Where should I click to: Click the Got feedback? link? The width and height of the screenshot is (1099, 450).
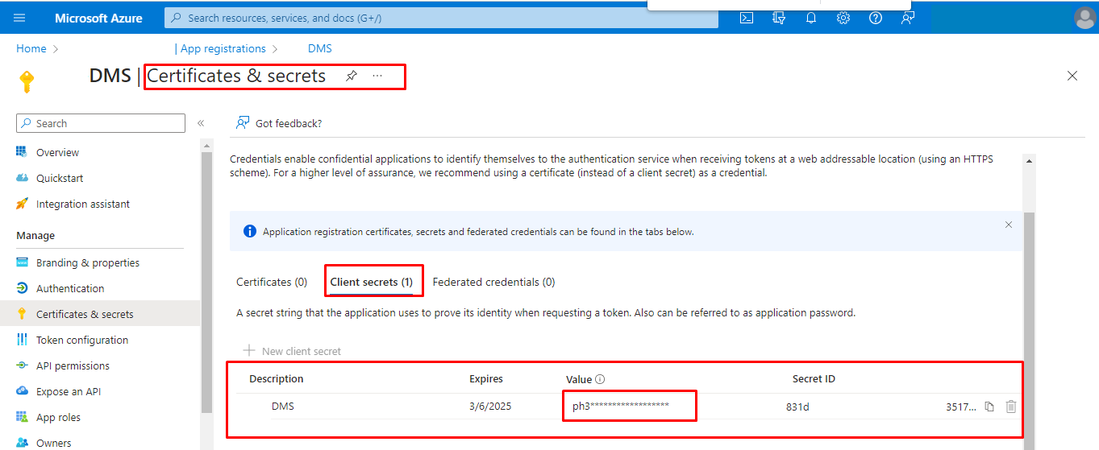(x=289, y=123)
